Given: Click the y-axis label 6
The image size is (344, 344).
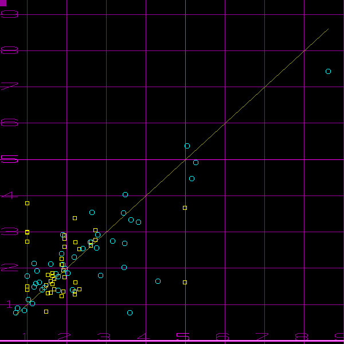Looking at the screenshot, I should click(9, 123).
